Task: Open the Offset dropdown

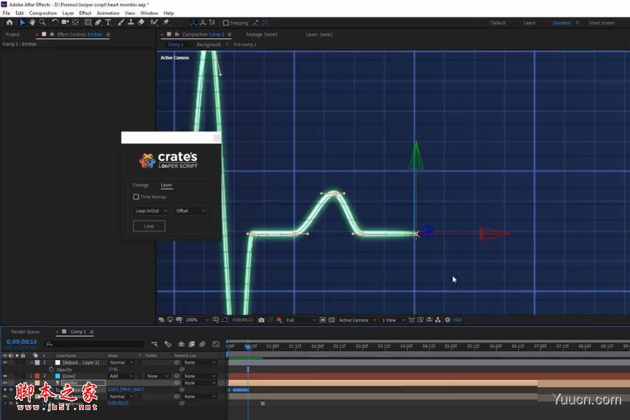Action: coord(191,211)
